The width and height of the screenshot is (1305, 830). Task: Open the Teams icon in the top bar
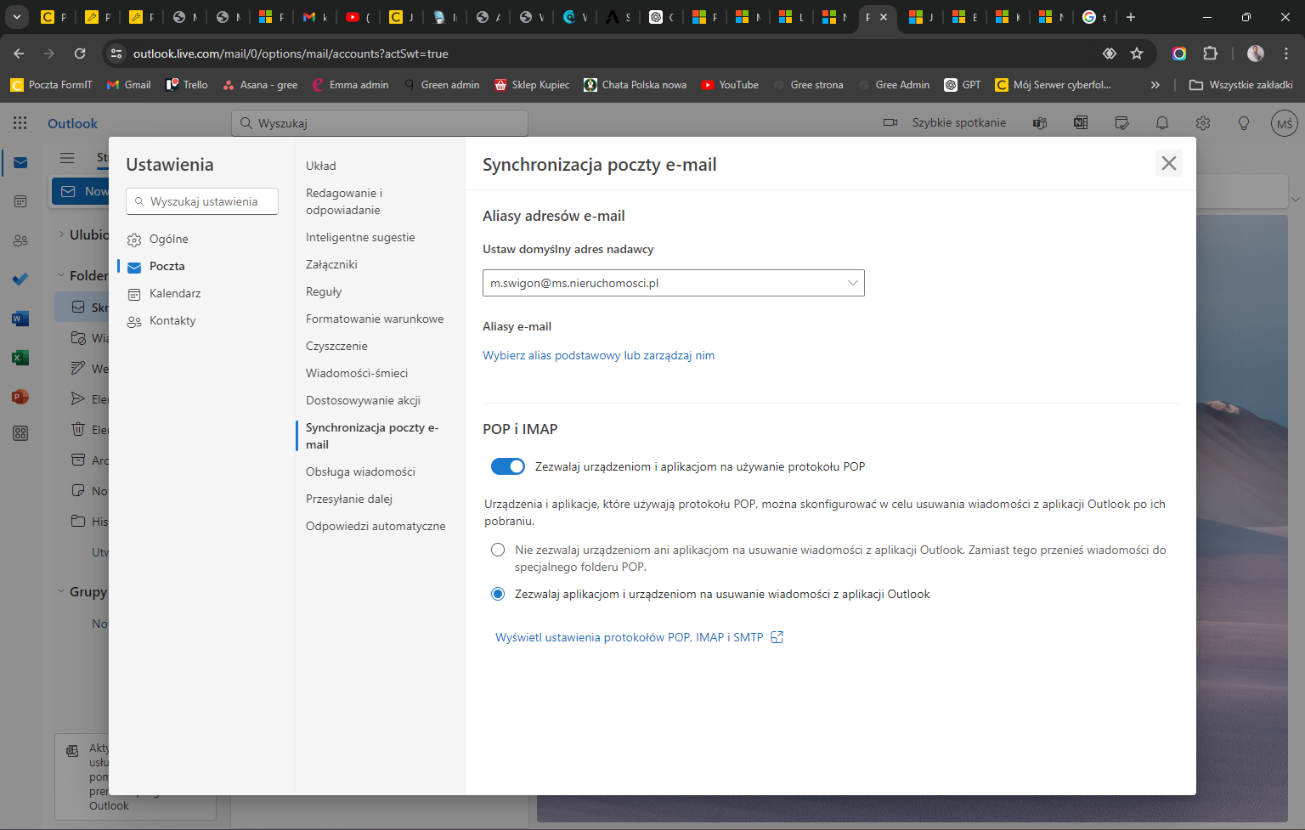click(1039, 123)
